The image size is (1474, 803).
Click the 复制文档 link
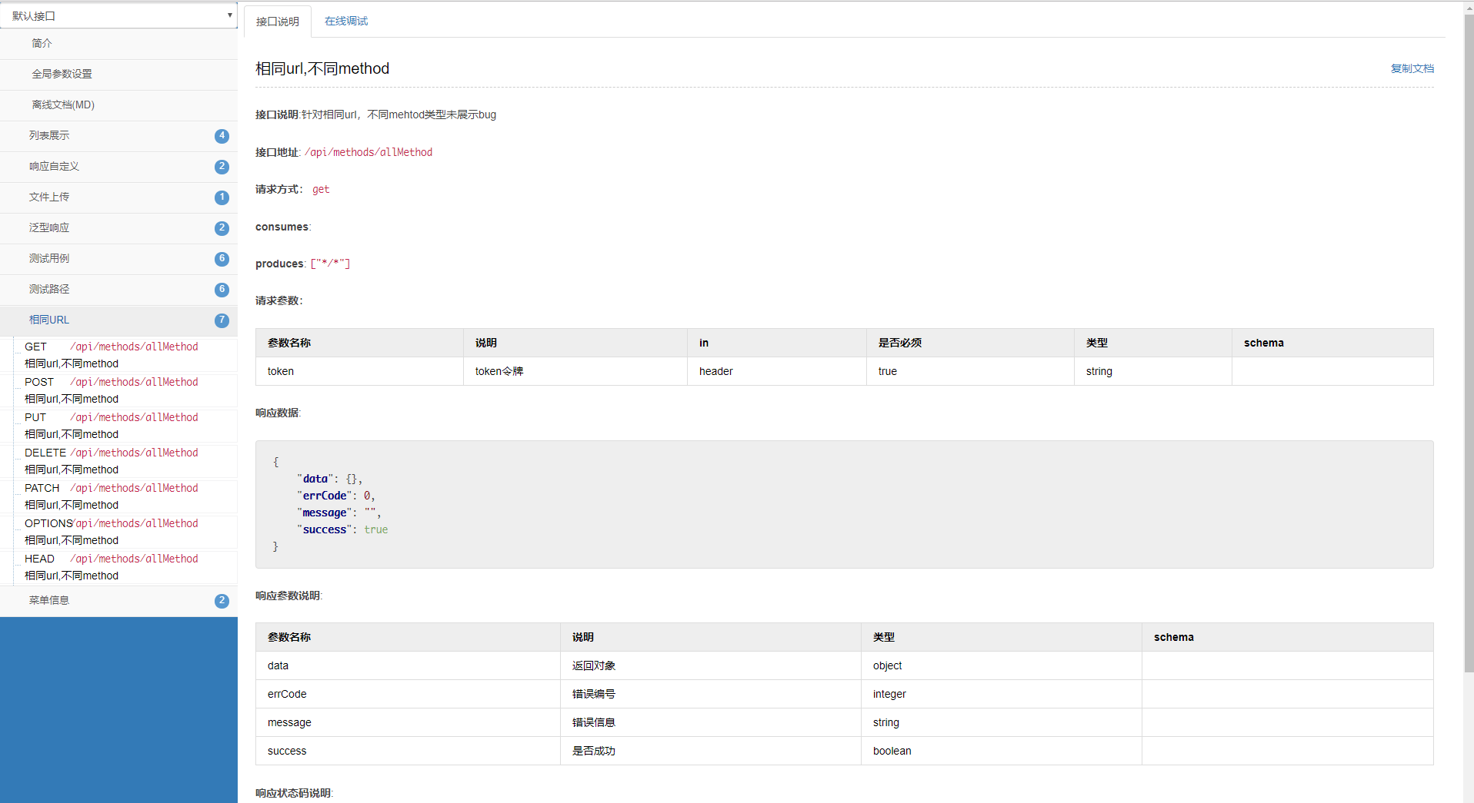tap(1412, 68)
